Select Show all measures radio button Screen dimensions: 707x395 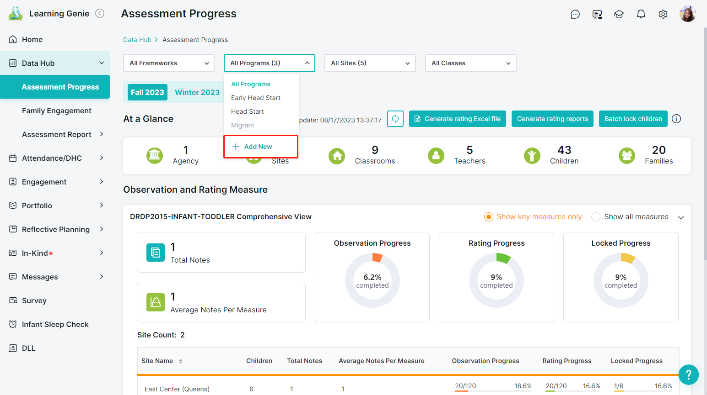(x=596, y=217)
